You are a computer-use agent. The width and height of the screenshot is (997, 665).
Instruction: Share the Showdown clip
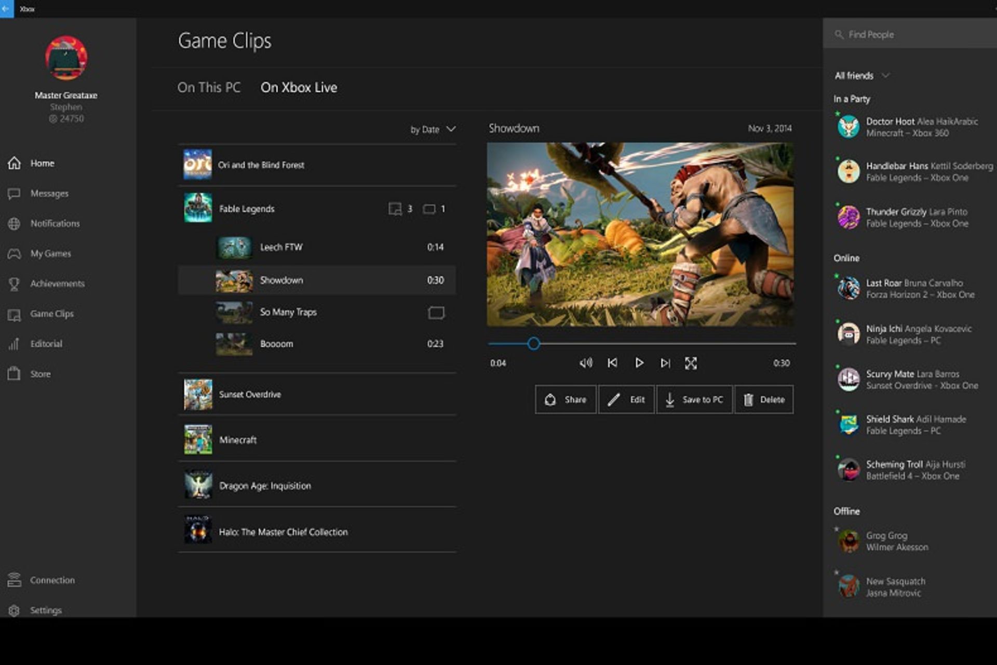565,399
